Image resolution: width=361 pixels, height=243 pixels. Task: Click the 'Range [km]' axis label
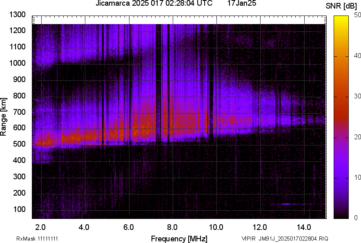[3, 117]
